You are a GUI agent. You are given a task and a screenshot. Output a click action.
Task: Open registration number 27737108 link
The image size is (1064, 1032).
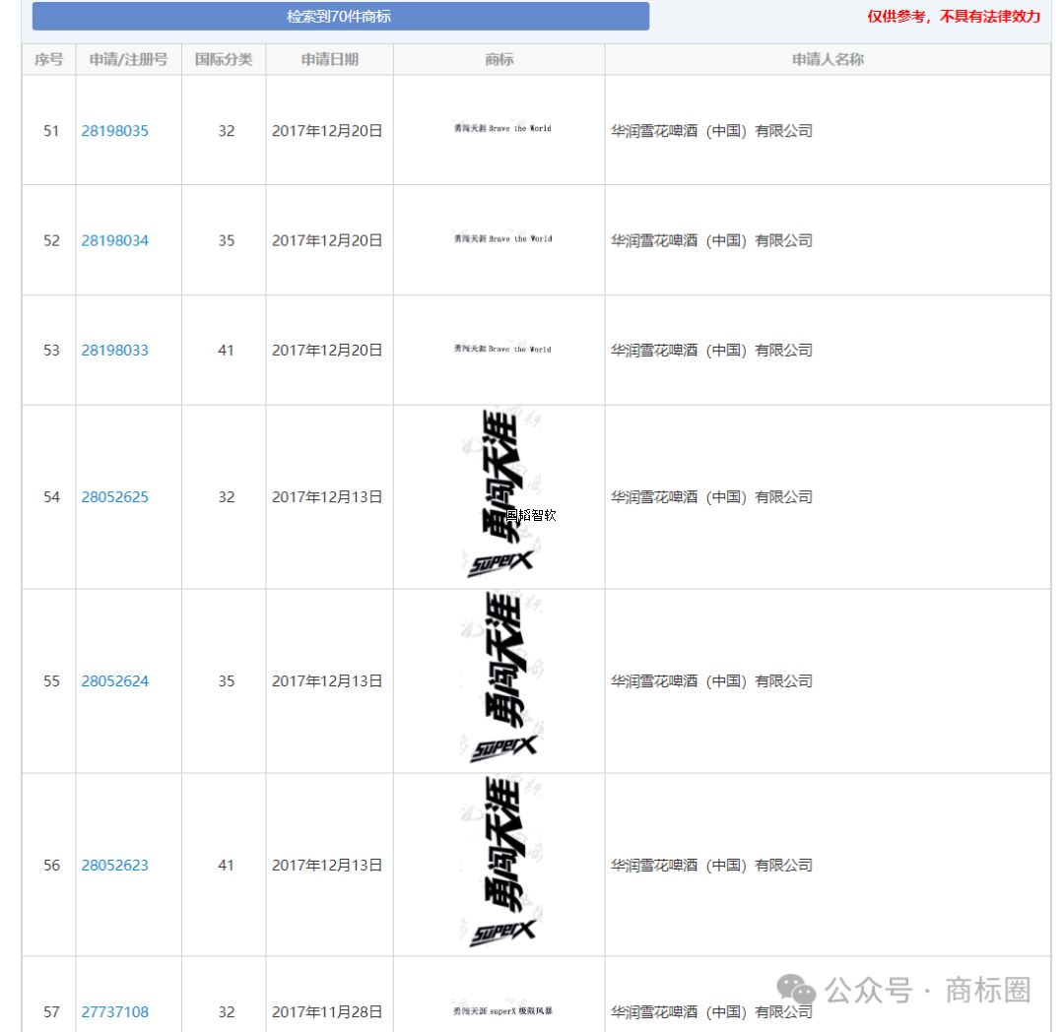114,1012
